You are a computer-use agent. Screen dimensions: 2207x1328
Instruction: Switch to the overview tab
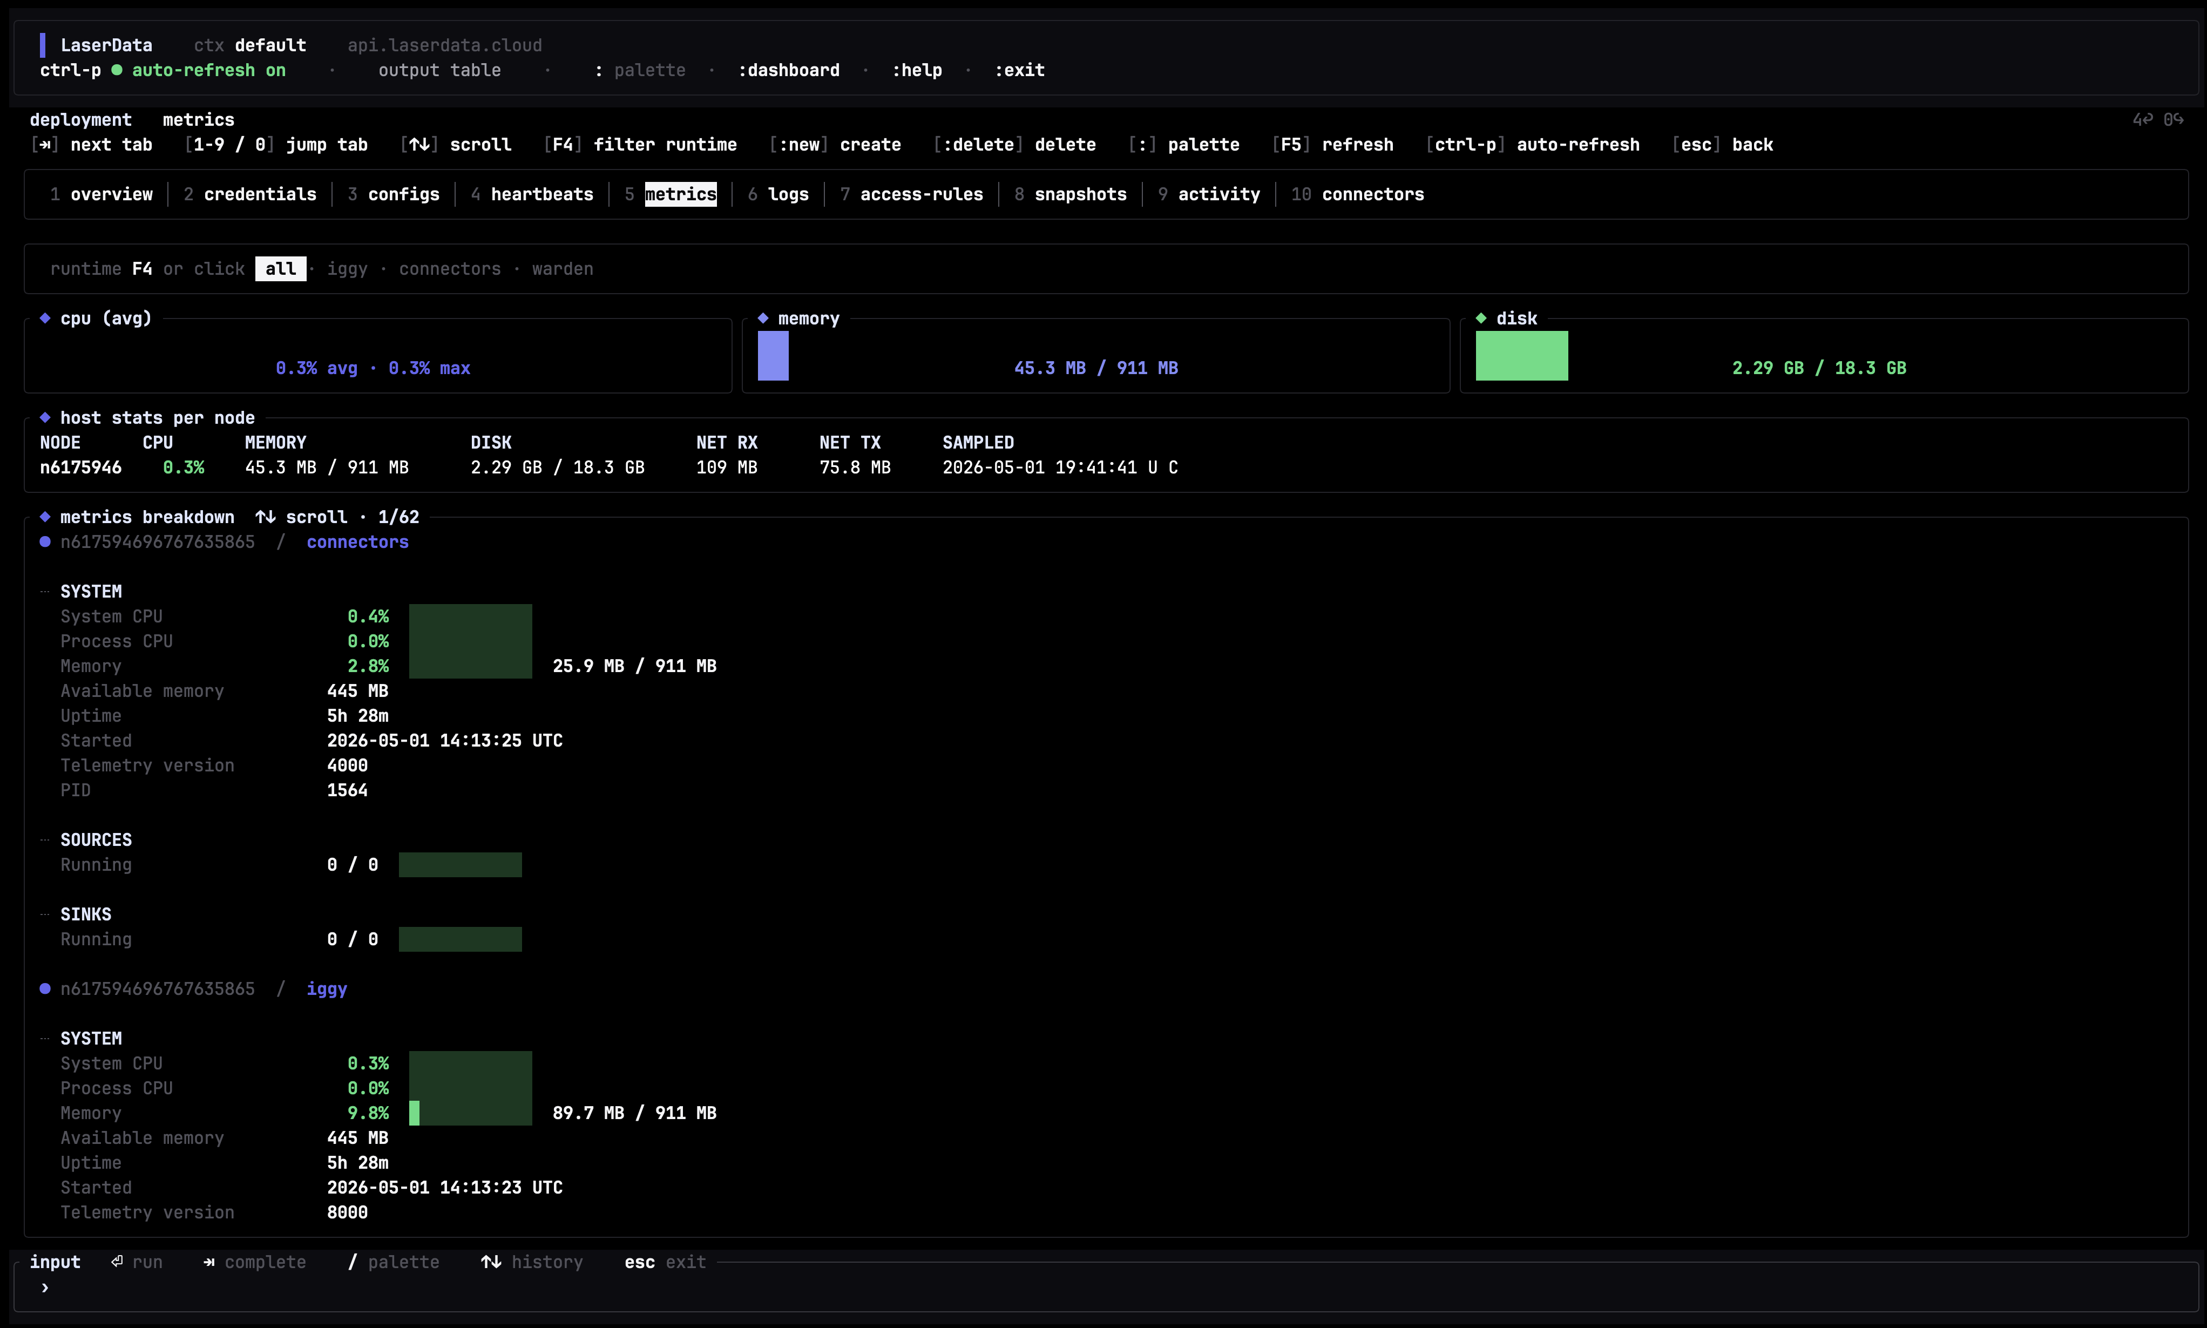(x=101, y=194)
